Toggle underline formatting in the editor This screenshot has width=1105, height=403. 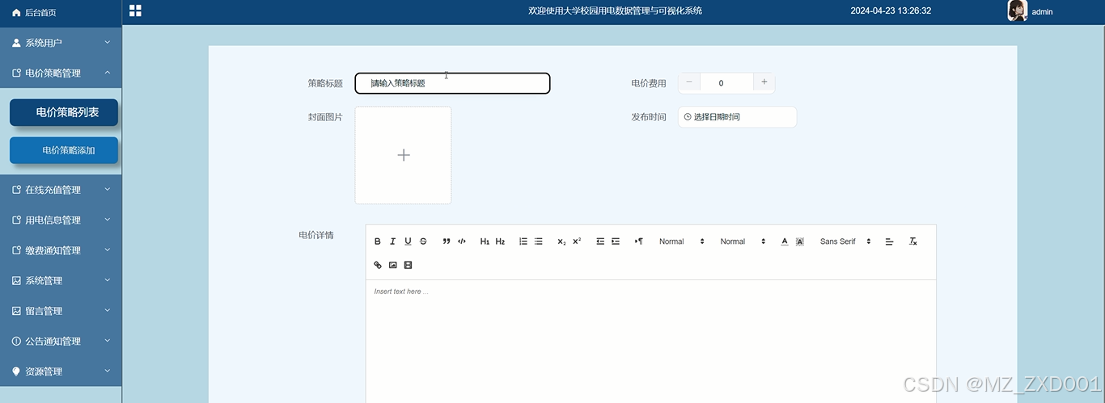408,241
